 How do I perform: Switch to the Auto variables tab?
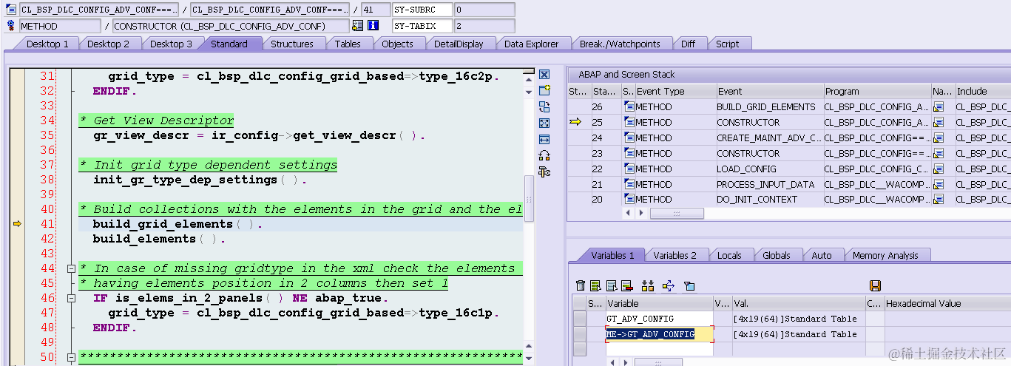(822, 255)
